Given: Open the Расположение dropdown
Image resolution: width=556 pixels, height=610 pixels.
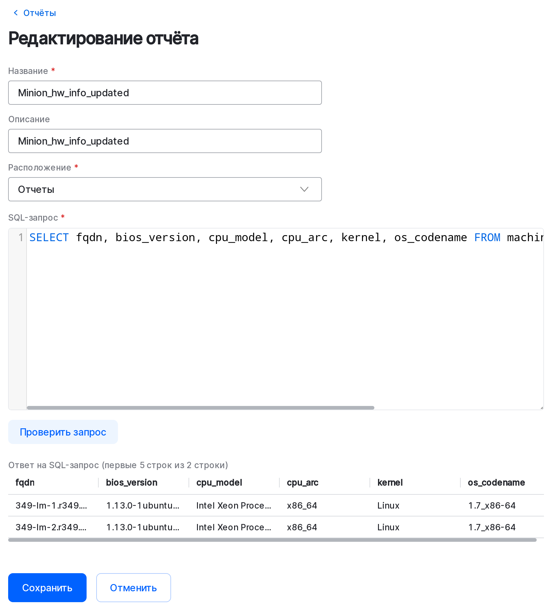Looking at the screenshot, I should (164, 190).
